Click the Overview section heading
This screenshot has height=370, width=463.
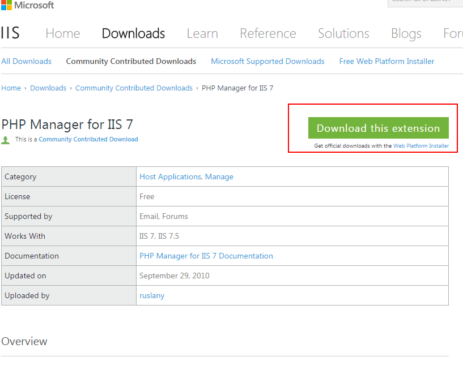(24, 341)
